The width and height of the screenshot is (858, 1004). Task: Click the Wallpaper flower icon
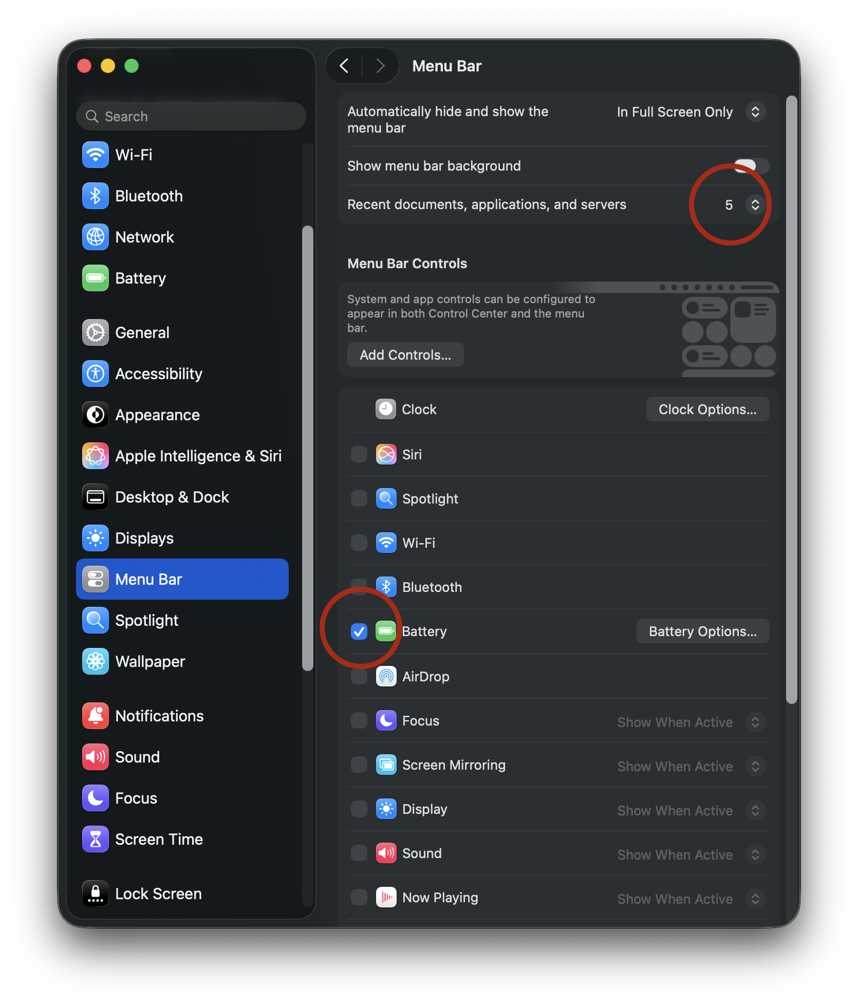tap(95, 661)
